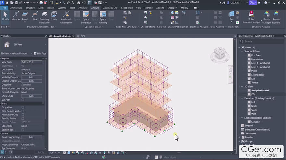This screenshot has width=286, height=160.
Task: Open the Loads tool
Action: (54, 16)
